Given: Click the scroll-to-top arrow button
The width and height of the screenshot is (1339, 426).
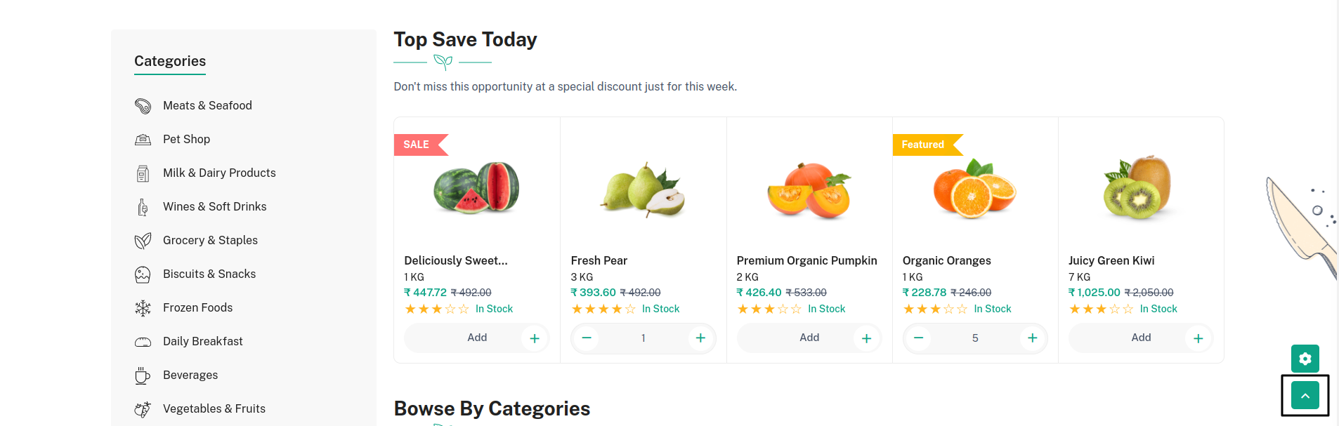Looking at the screenshot, I should pos(1305,396).
